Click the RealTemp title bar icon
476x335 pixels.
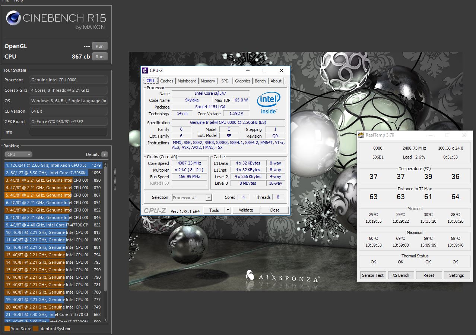(361, 135)
